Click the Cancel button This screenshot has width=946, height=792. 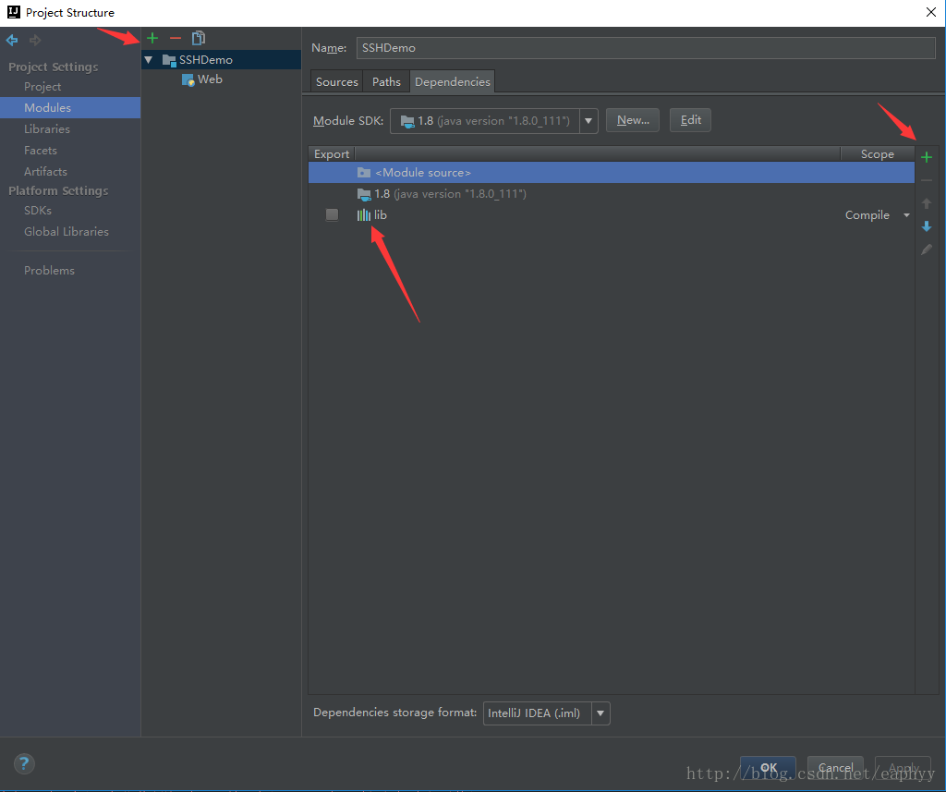835,767
